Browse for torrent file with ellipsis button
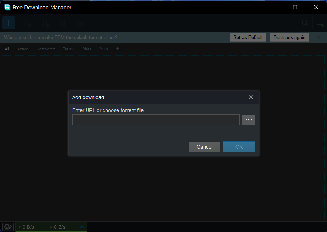 [248, 120]
